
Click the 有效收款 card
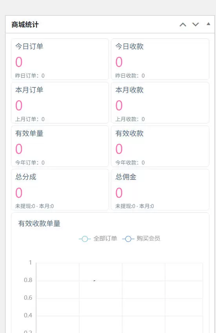pos(160,147)
